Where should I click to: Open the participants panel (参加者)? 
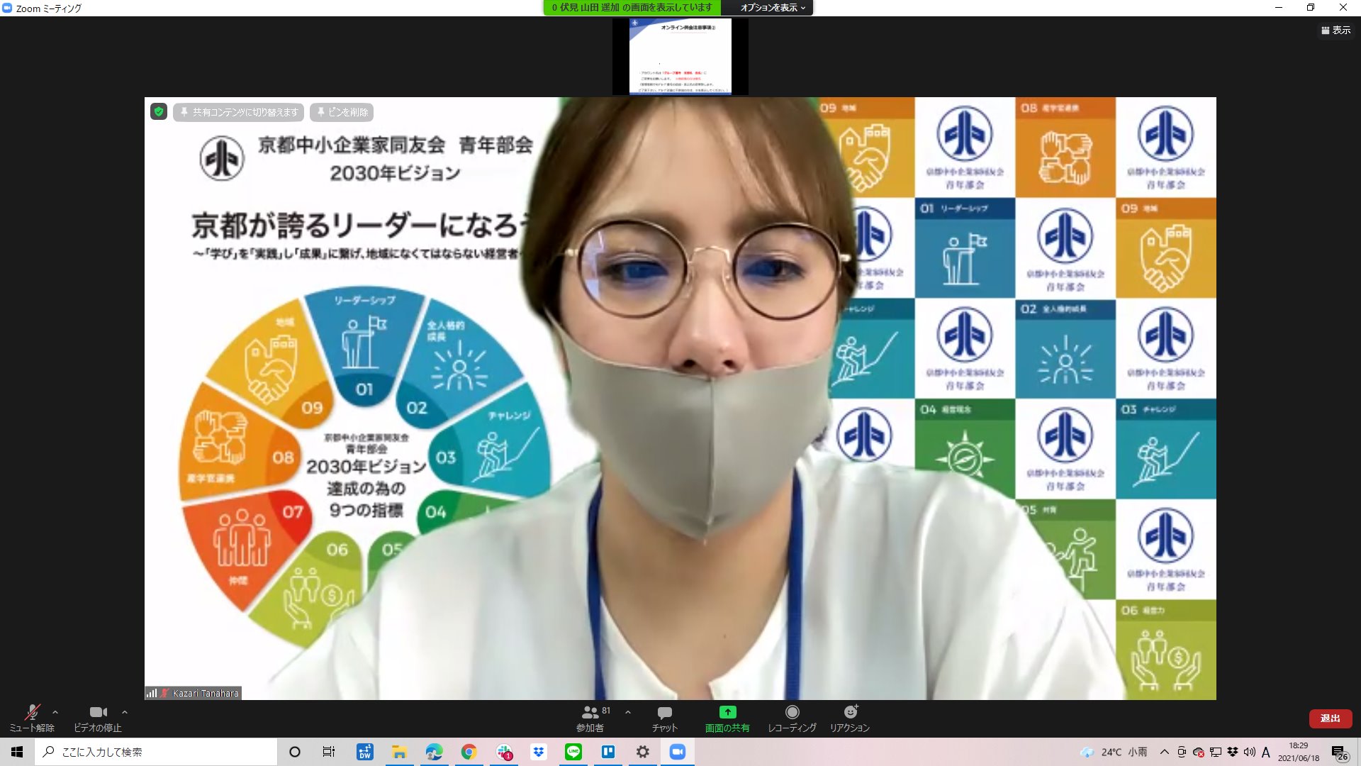tap(590, 718)
